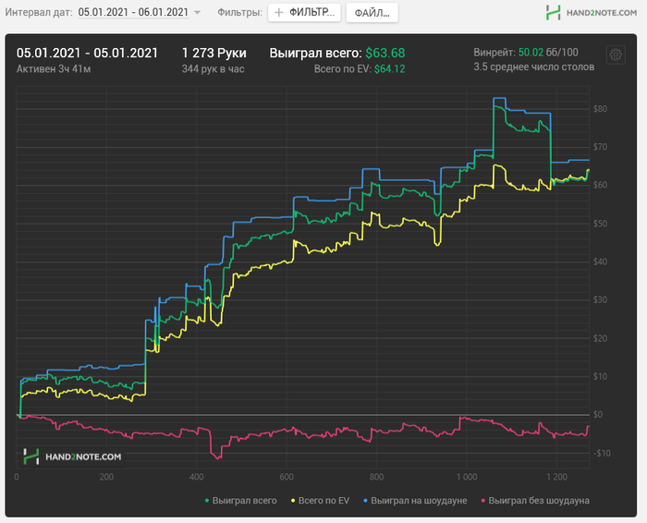
Task: Click the -$10 y-axis label
Action: coord(602,453)
